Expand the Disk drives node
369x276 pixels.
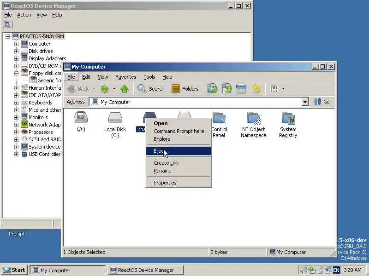16,51
